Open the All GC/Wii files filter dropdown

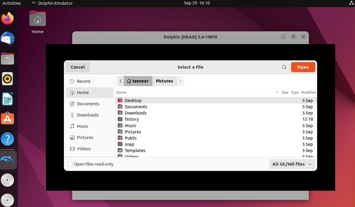[x=292, y=164]
